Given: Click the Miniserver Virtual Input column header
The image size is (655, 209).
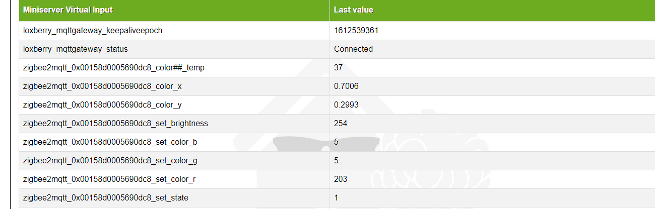Looking at the screenshot, I should click(x=68, y=10).
